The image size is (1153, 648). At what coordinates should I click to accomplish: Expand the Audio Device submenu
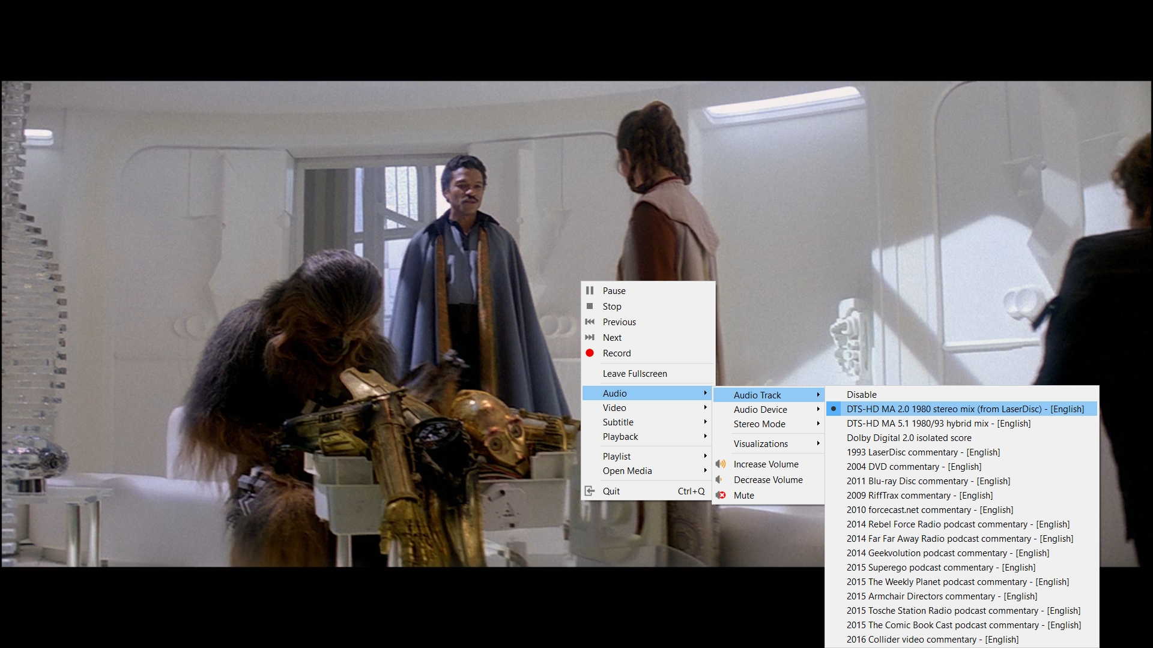[x=768, y=409]
